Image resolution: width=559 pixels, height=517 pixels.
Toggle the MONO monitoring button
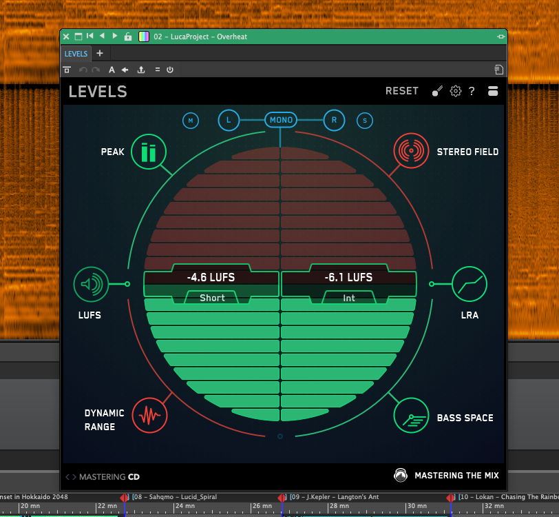pos(281,120)
